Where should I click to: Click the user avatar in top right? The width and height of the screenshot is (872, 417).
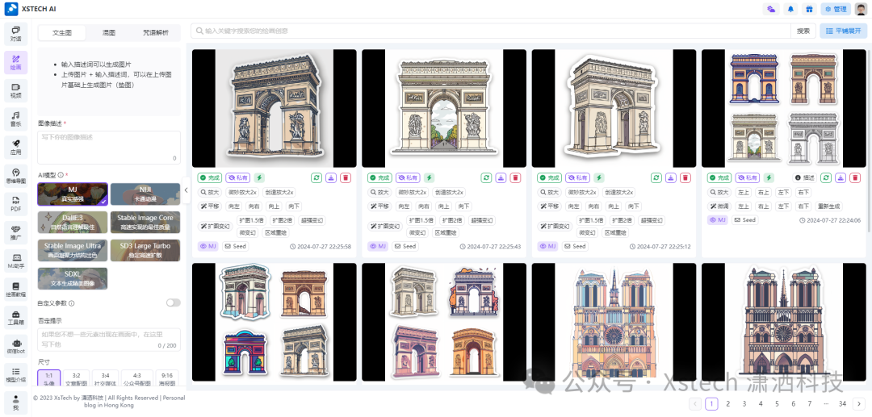861,9
